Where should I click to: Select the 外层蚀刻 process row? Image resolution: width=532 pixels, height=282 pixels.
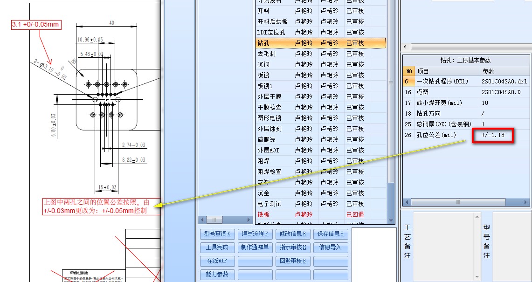321,129
